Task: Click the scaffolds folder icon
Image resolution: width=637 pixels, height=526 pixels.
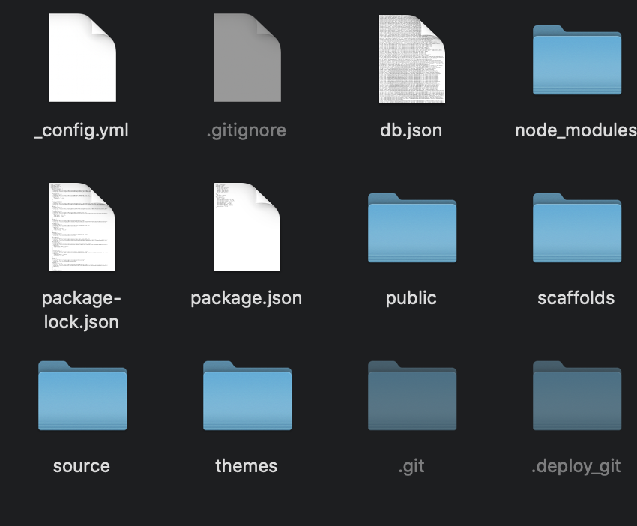Action: (576, 228)
